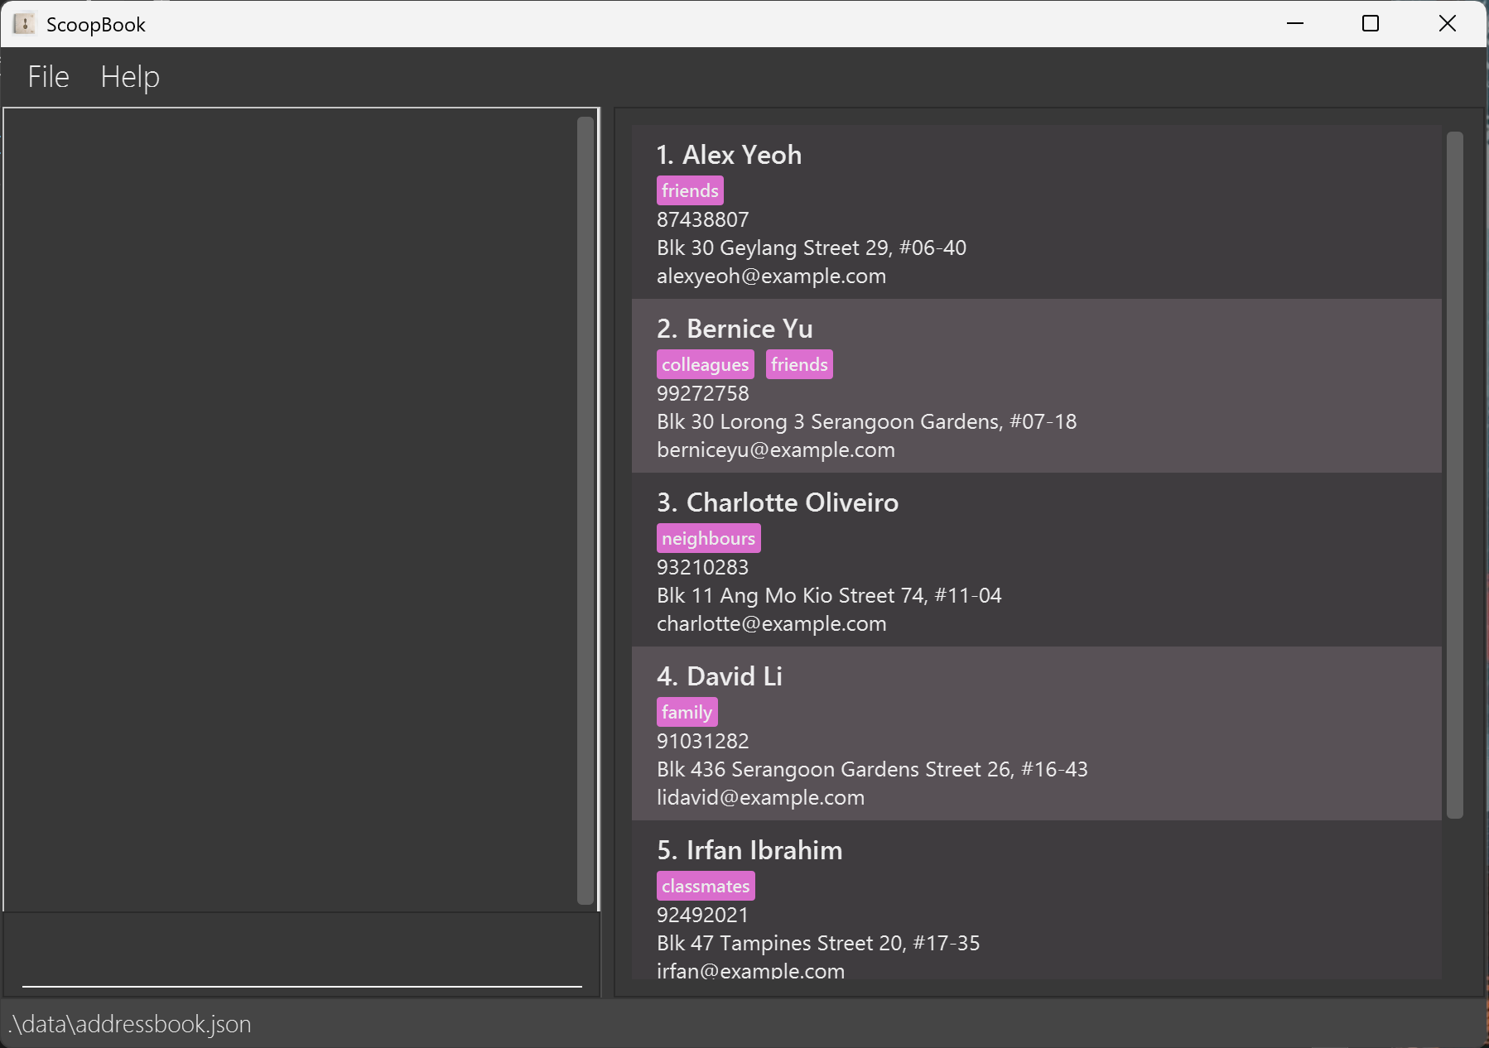This screenshot has width=1489, height=1048.
Task: Click the friends tag under Bernice Yu
Action: pos(799,364)
